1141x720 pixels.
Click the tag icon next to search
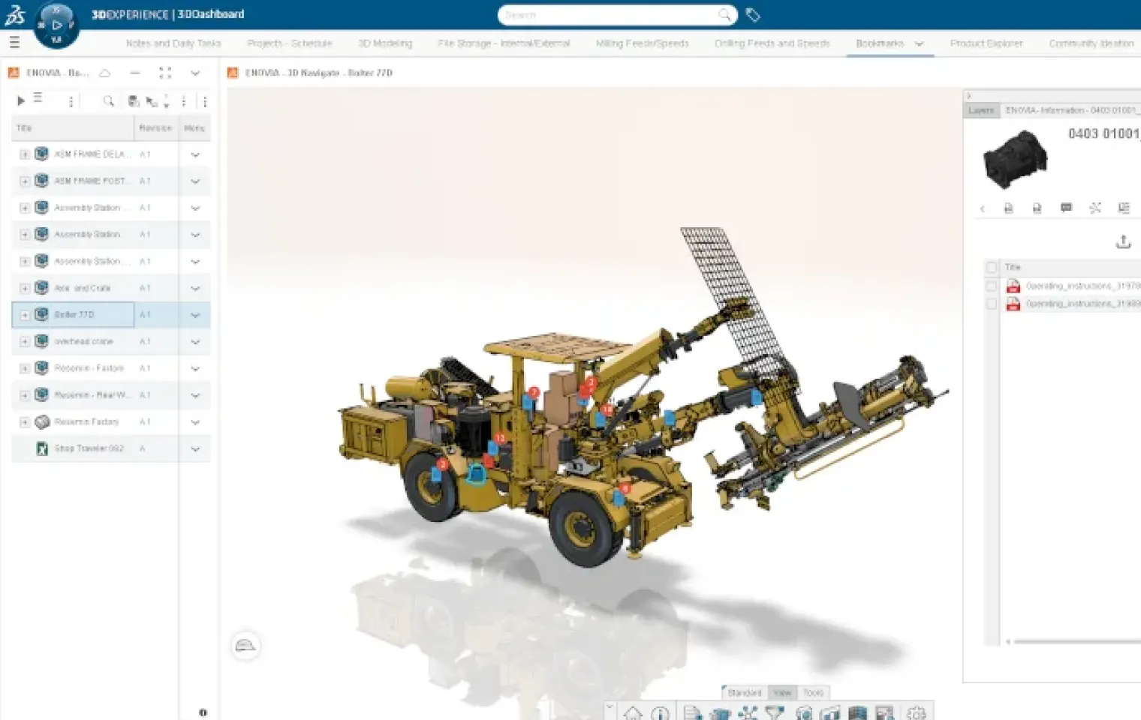[x=753, y=15]
